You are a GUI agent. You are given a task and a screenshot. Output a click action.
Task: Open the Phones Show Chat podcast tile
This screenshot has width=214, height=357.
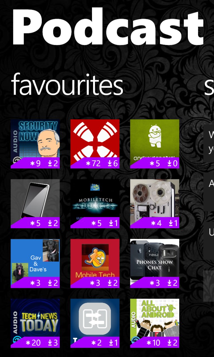155,264
